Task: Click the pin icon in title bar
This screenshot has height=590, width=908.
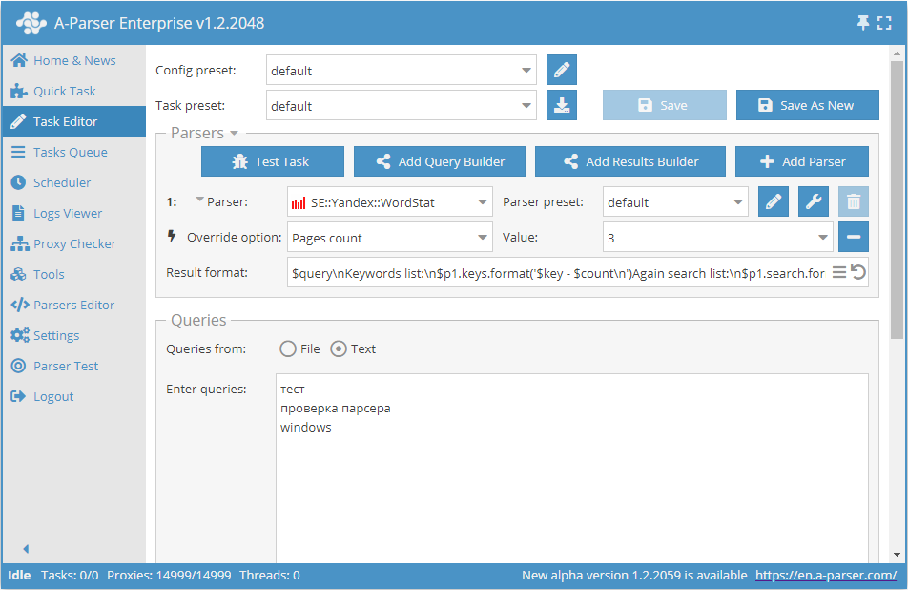Action: tap(863, 23)
